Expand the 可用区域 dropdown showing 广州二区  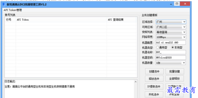(x=171, y=27)
